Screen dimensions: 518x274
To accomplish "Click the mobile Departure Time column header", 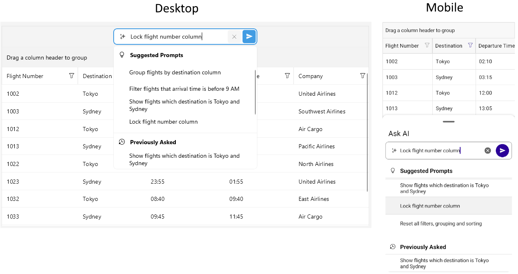I will (496, 46).
